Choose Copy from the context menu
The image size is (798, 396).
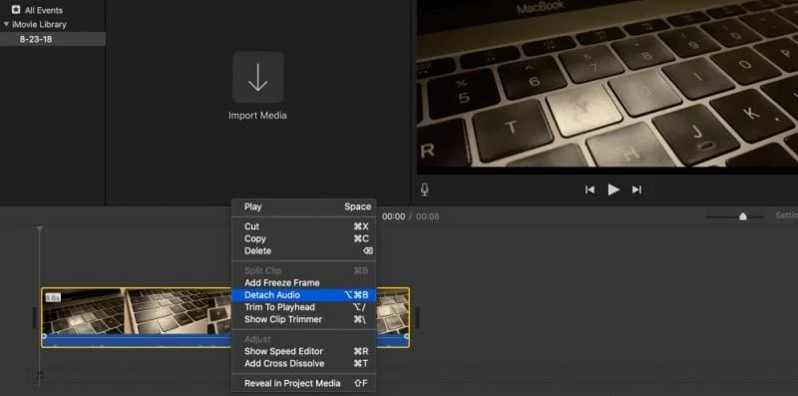(304, 238)
